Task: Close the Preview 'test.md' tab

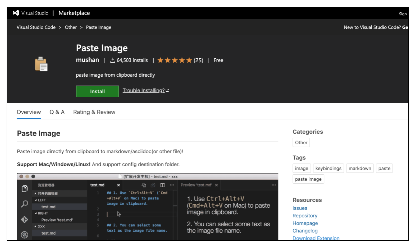Action: 216,185
